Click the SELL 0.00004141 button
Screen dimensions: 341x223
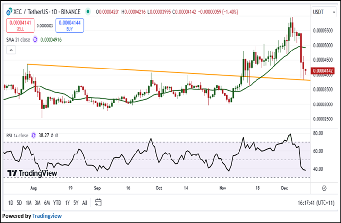tap(20, 25)
